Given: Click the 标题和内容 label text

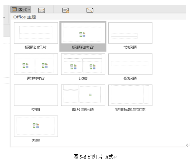Looking at the screenshot, I should tap(83, 47).
